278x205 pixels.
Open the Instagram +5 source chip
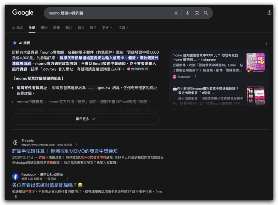pos(137,69)
